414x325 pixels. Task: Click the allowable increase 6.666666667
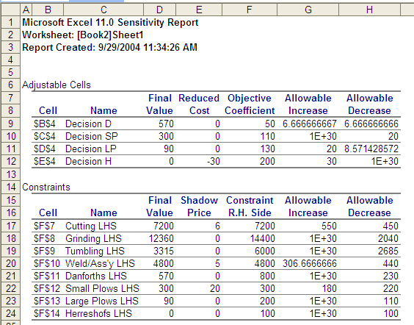click(x=310, y=124)
